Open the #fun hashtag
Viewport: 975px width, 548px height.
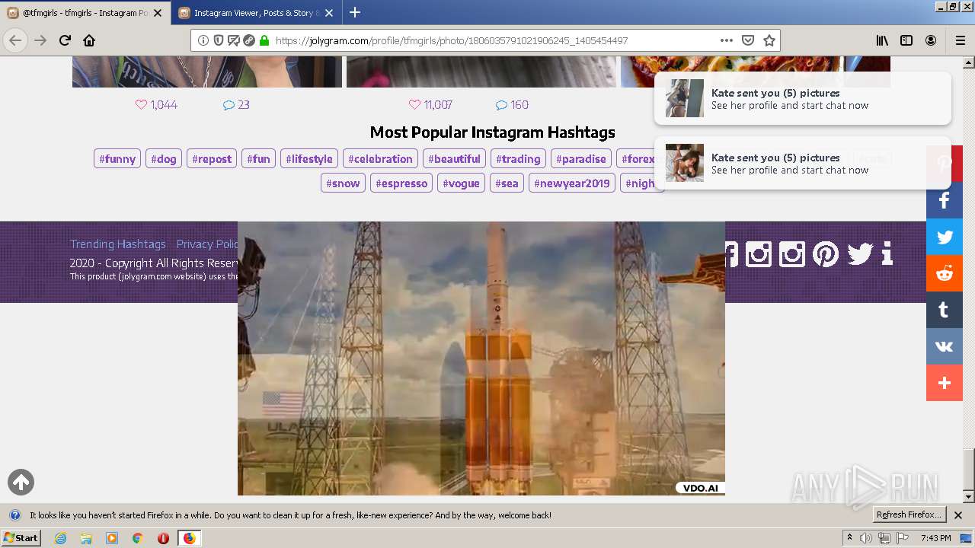coord(259,159)
